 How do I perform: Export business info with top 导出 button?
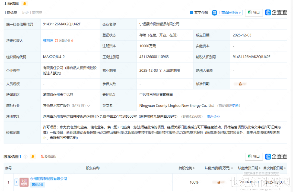click(254, 12)
